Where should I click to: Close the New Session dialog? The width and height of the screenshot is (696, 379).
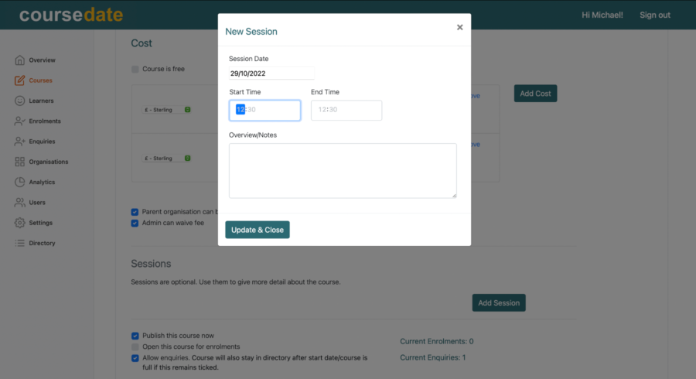coord(459,27)
